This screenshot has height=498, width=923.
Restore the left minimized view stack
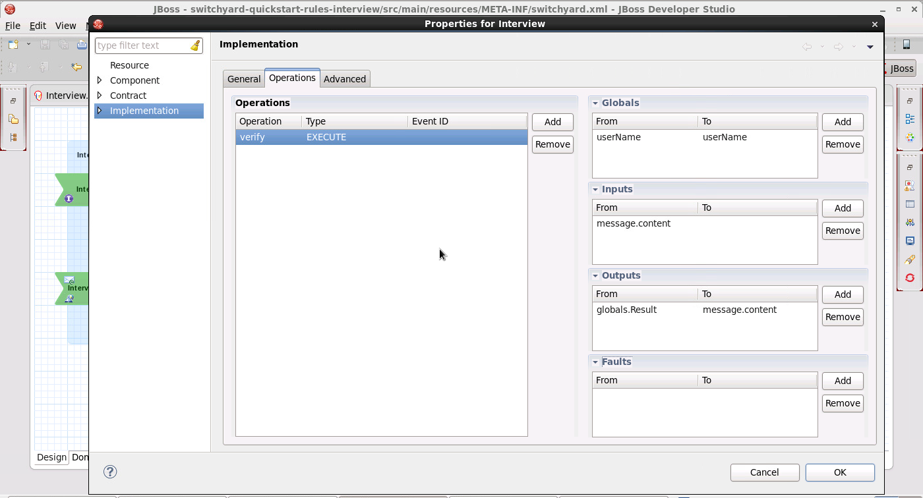point(13,101)
